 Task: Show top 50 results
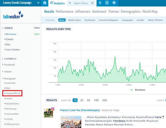click(89, 100)
